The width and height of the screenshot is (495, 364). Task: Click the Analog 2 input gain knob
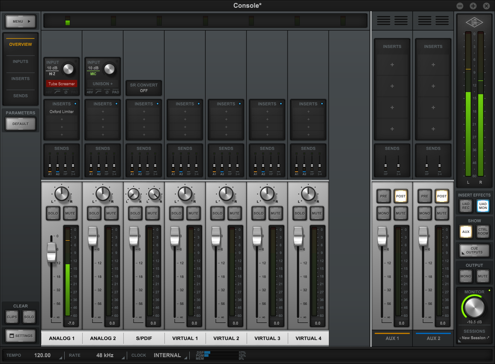[x=109, y=69]
